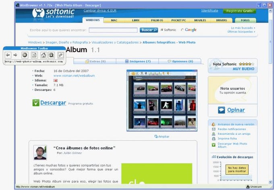Open the DRIVERS tab
This screenshot has height=190, width=274.
[221, 20]
